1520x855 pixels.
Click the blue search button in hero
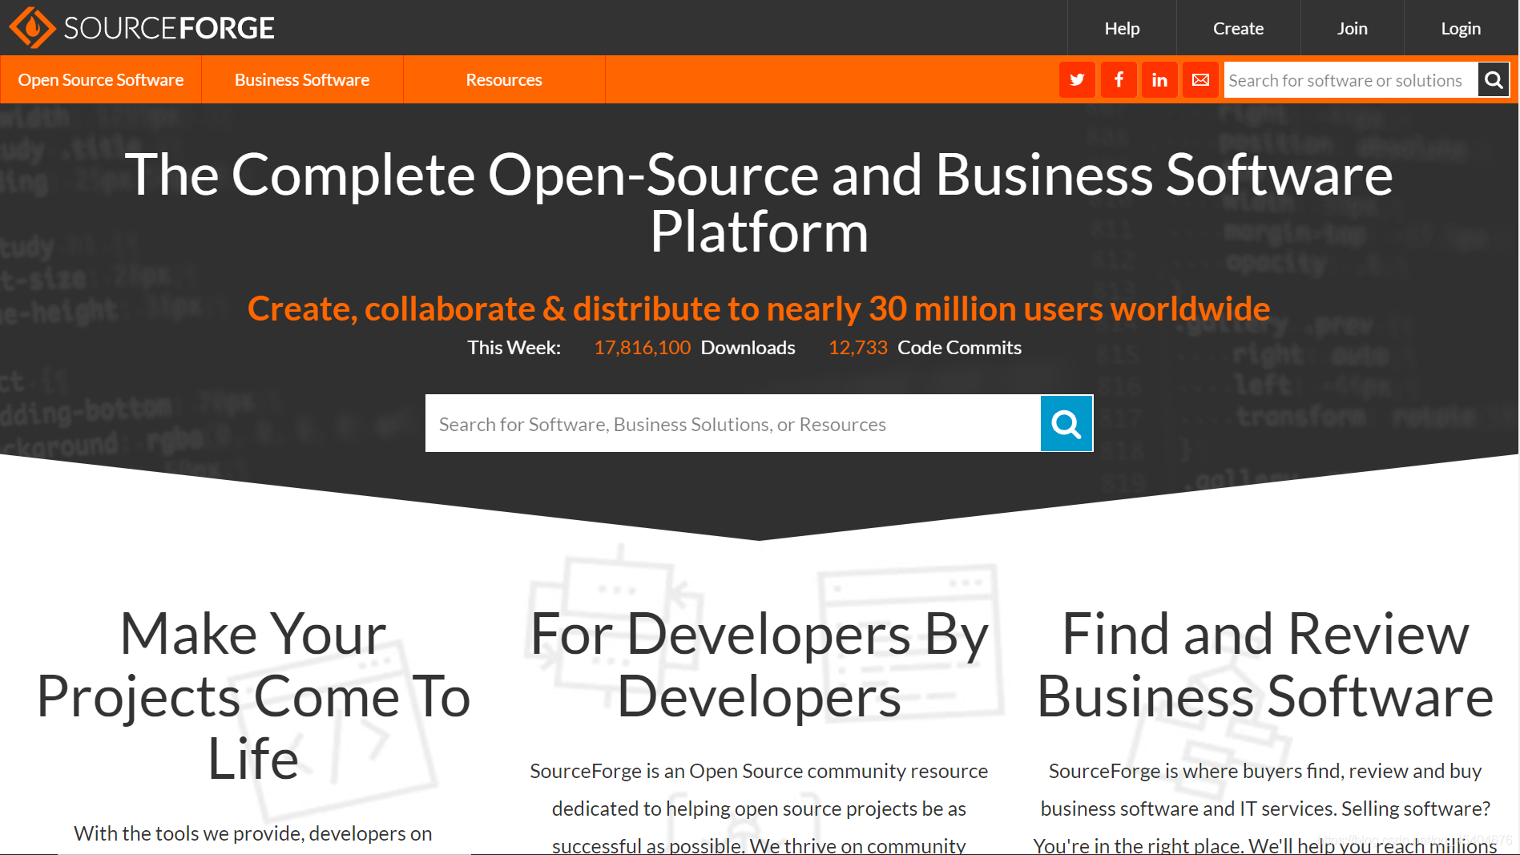pos(1066,423)
